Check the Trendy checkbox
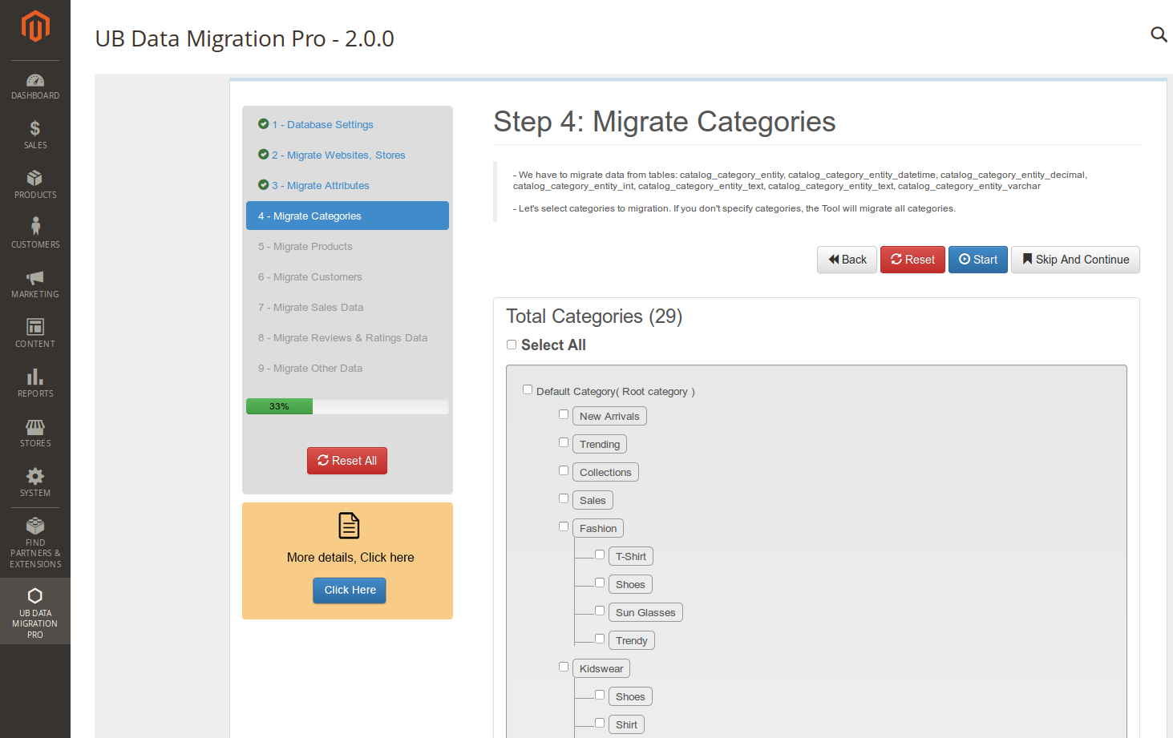The width and height of the screenshot is (1173, 738). pos(600,639)
